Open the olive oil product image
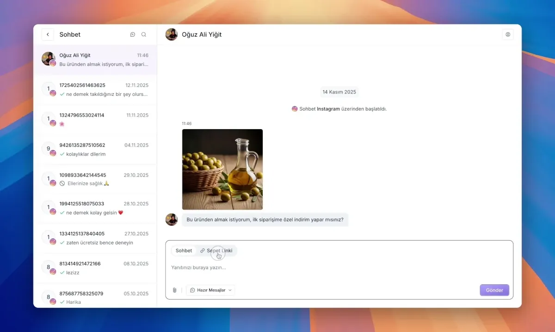This screenshot has width=555, height=332. pyautogui.click(x=222, y=169)
